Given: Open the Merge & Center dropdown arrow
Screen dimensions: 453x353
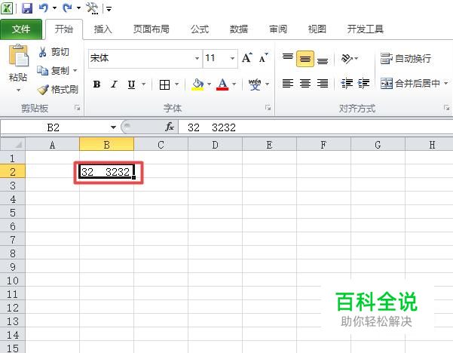Looking at the screenshot, I should pos(445,83).
